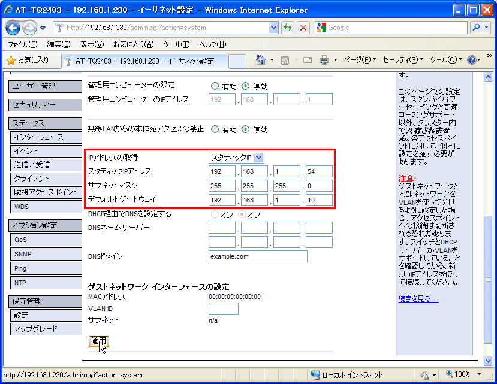The image size is (497, 384).
Task: Open the ページ(P) command bar menu
Action: [x=360, y=60]
